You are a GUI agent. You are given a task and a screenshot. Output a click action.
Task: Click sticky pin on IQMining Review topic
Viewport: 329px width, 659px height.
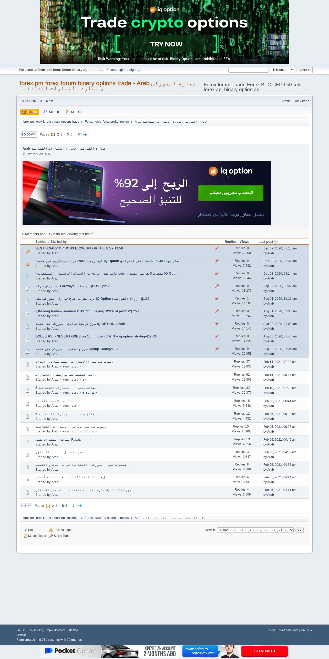217,311
